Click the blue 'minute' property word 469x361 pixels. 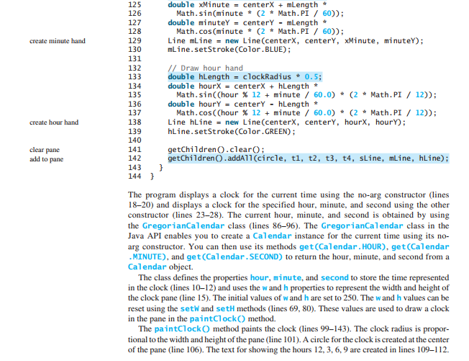pos(287,277)
